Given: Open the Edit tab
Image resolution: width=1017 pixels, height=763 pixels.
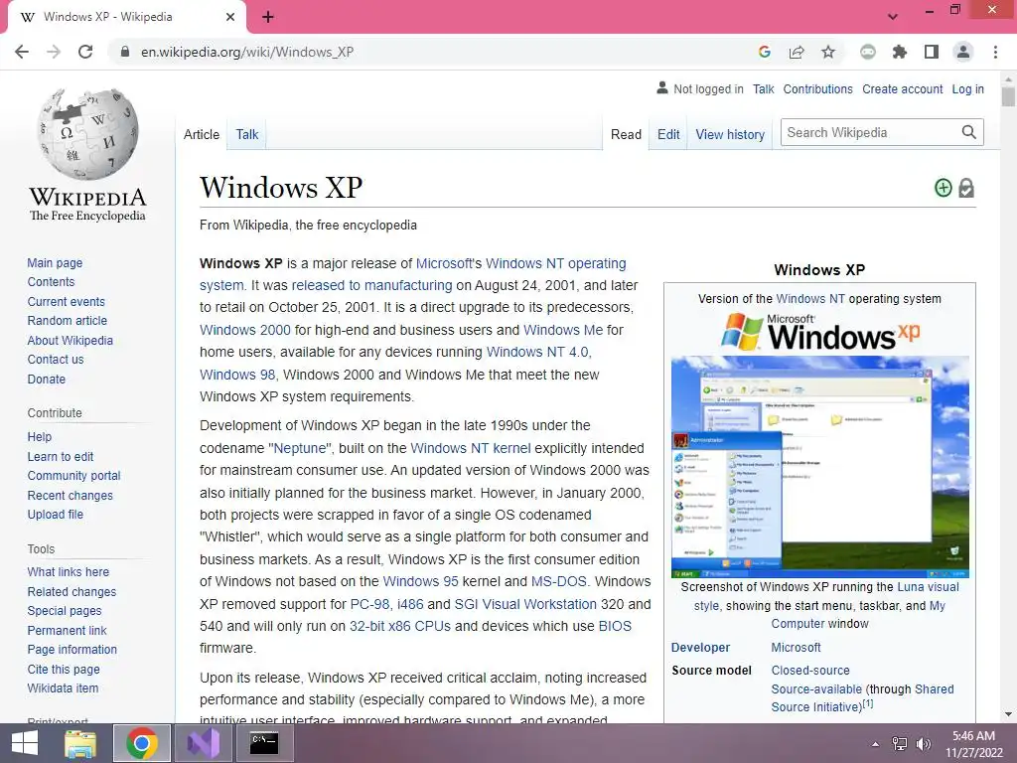Looking at the screenshot, I should click(668, 134).
